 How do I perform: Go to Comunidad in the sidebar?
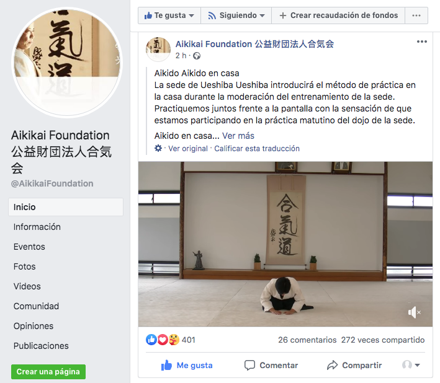[x=36, y=306]
